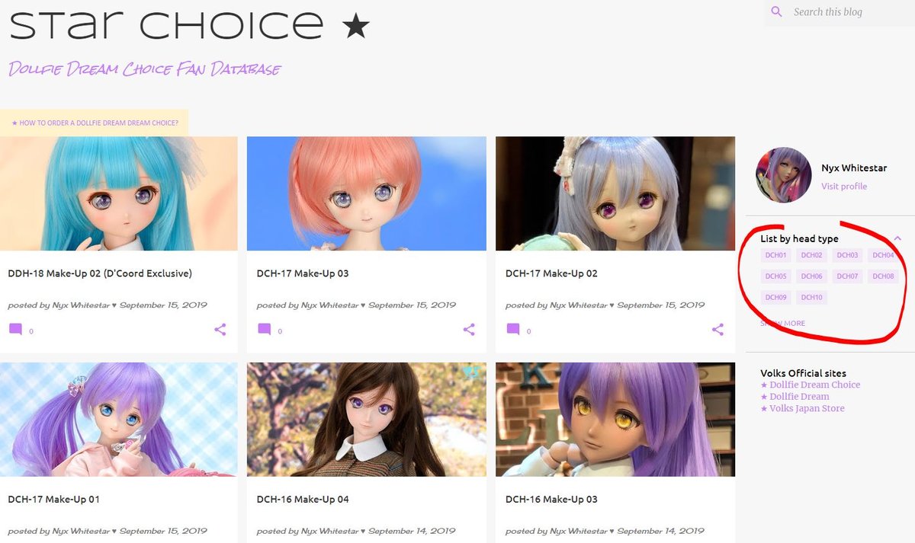
Task: Share the DCH-17 Make-Up 02 post
Action: 718,329
